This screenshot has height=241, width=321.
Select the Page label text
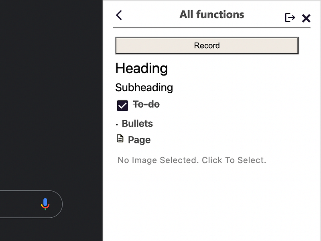click(x=139, y=140)
